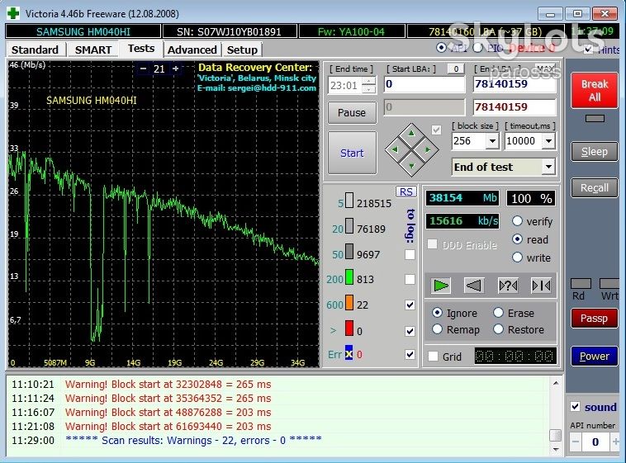Image resolution: width=626 pixels, height=463 pixels.
Task: Open the timeout ms dropdown
Action: [549, 141]
